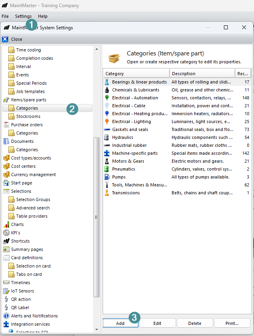Image resolution: width=254 pixels, height=336 pixels.
Task: Click the IoT Sensors icon
Action: 6,291
